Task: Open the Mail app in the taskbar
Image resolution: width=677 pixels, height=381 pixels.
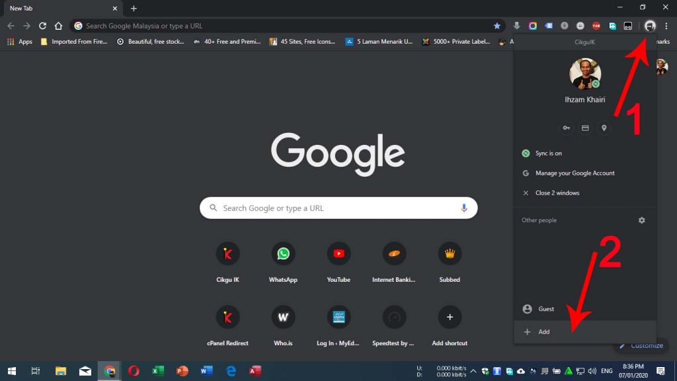Action: pos(85,370)
